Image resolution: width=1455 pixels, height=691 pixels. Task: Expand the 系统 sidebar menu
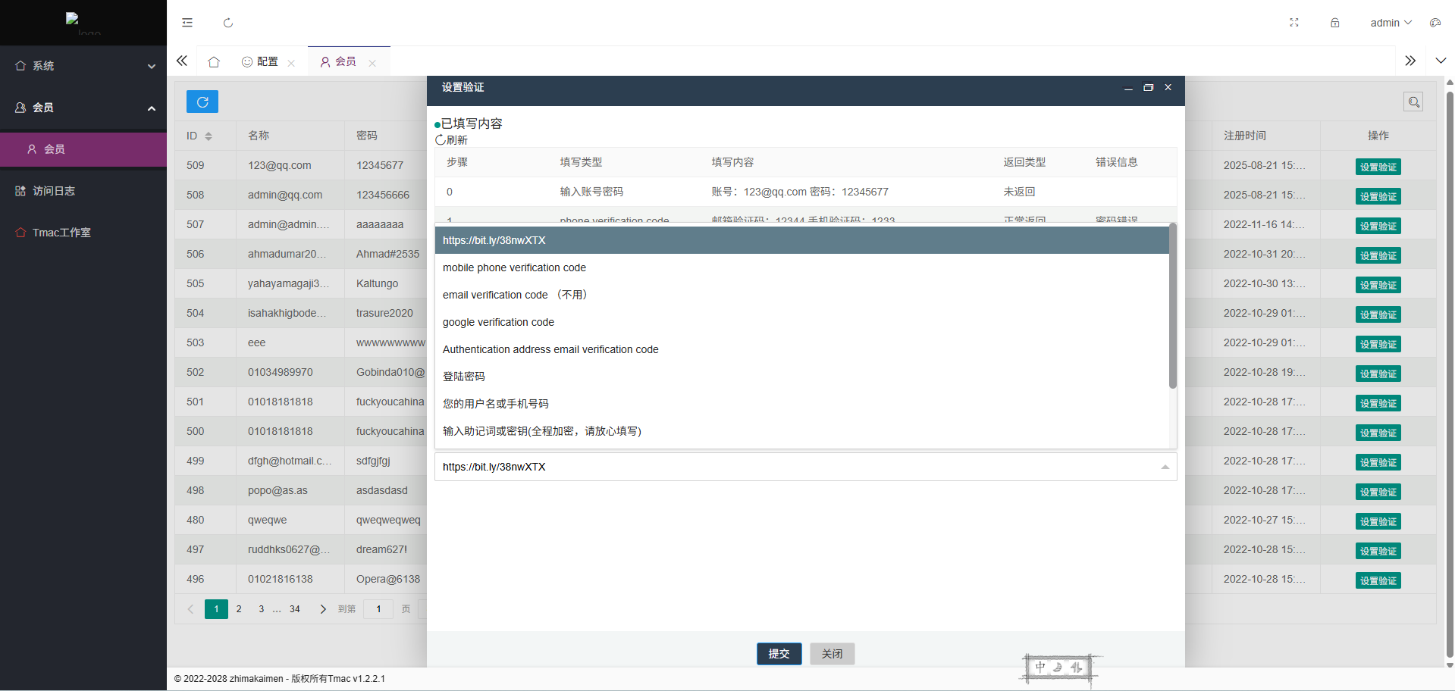click(x=83, y=66)
